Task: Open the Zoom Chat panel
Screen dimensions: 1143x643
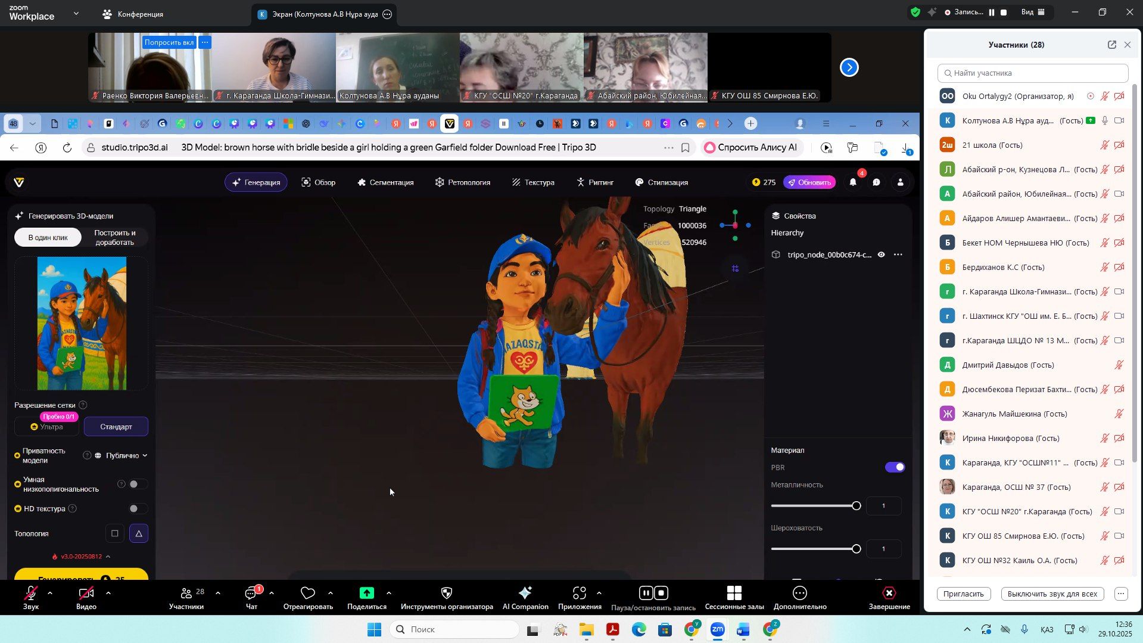Action: [251, 598]
